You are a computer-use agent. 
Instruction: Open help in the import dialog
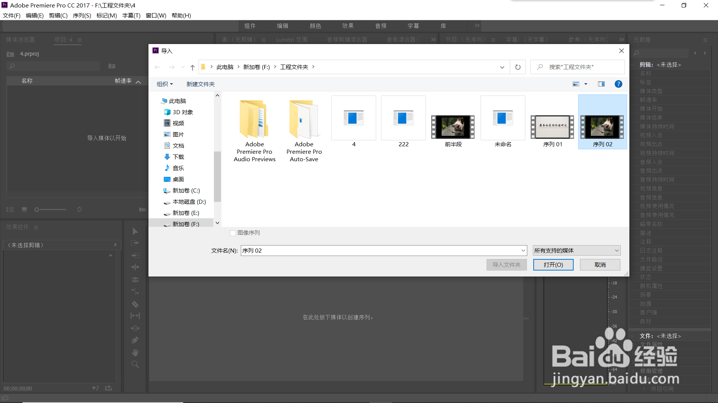pyautogui.click(x=619, y=84)
